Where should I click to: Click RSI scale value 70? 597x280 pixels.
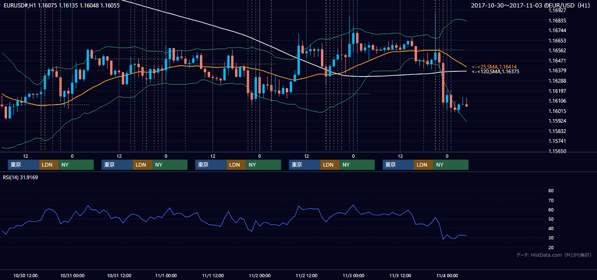[x=551, y=200]
